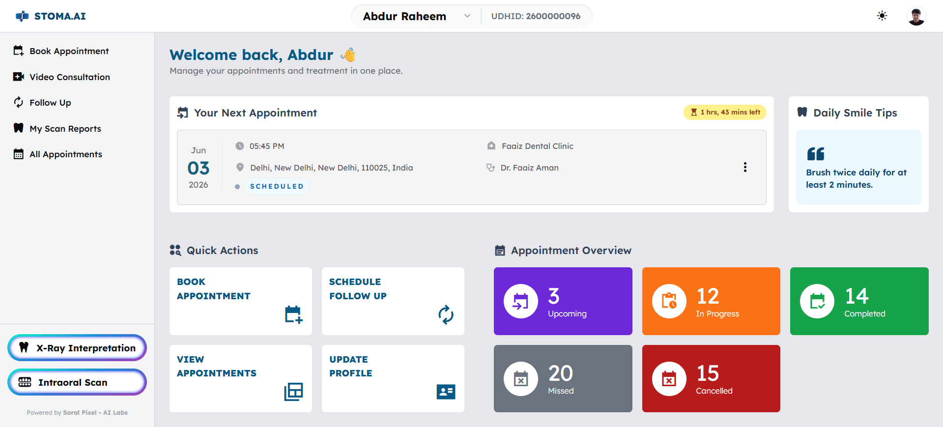Open Book Appointment in the sidebar
943x427 pixels.
tap(77, 51)
